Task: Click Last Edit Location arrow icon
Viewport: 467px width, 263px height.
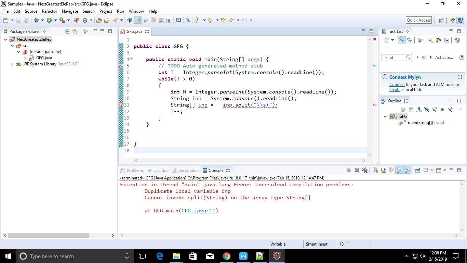Action: 224,20
